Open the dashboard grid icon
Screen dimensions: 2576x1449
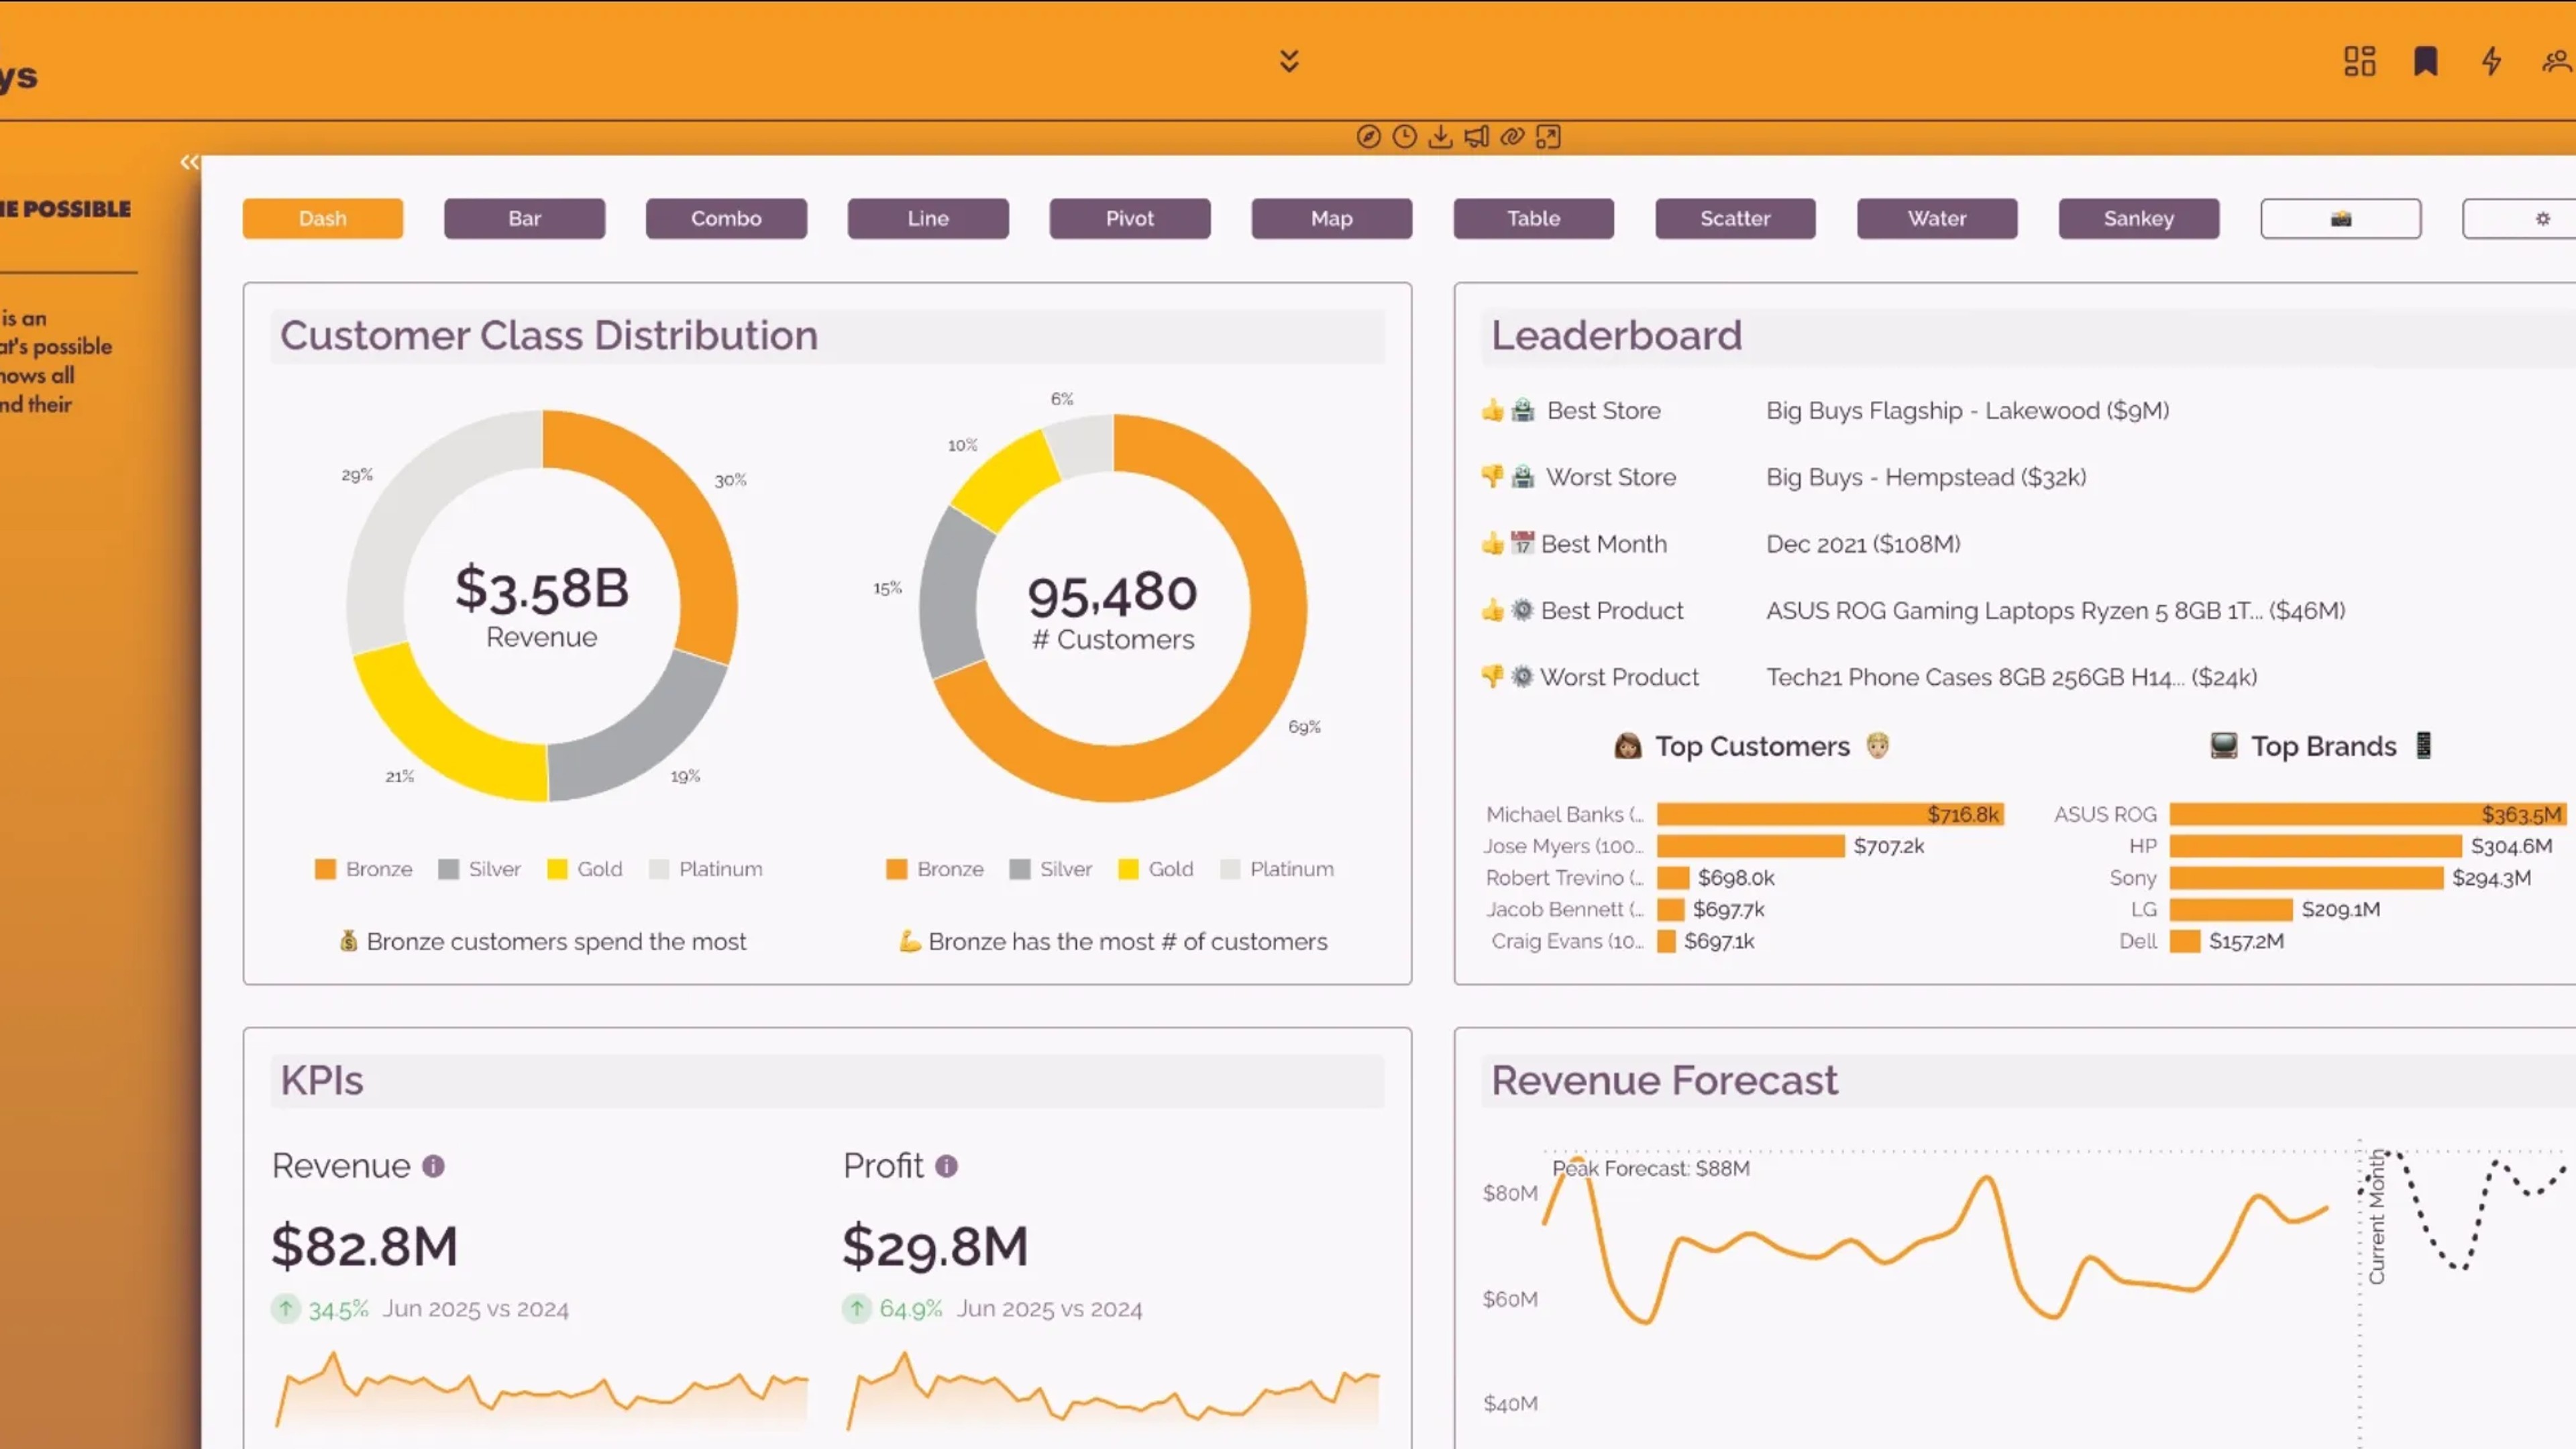[2360, 61]
